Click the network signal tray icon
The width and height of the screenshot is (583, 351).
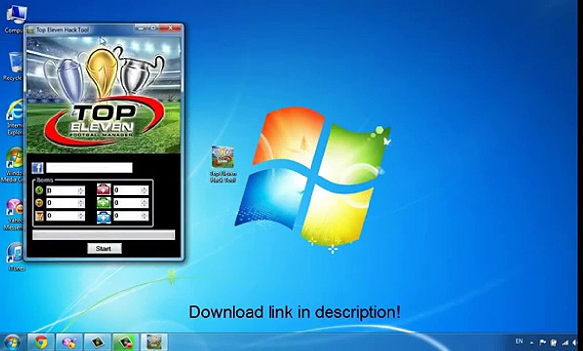pyautogui.click(x=565, y=342)
